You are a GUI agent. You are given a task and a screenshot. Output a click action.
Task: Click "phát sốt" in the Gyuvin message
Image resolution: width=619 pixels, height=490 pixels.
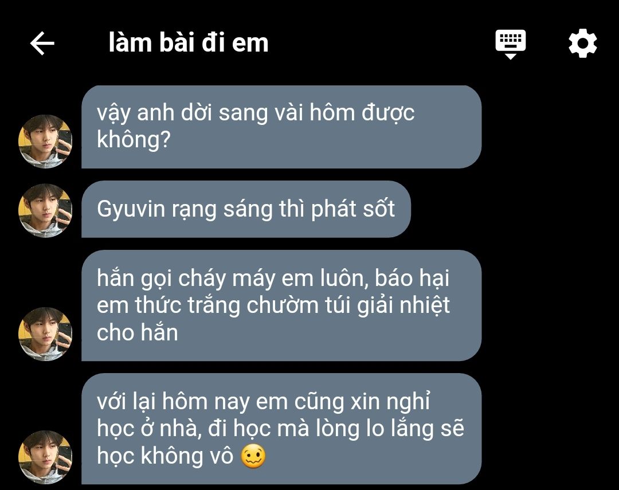point(353,209)
